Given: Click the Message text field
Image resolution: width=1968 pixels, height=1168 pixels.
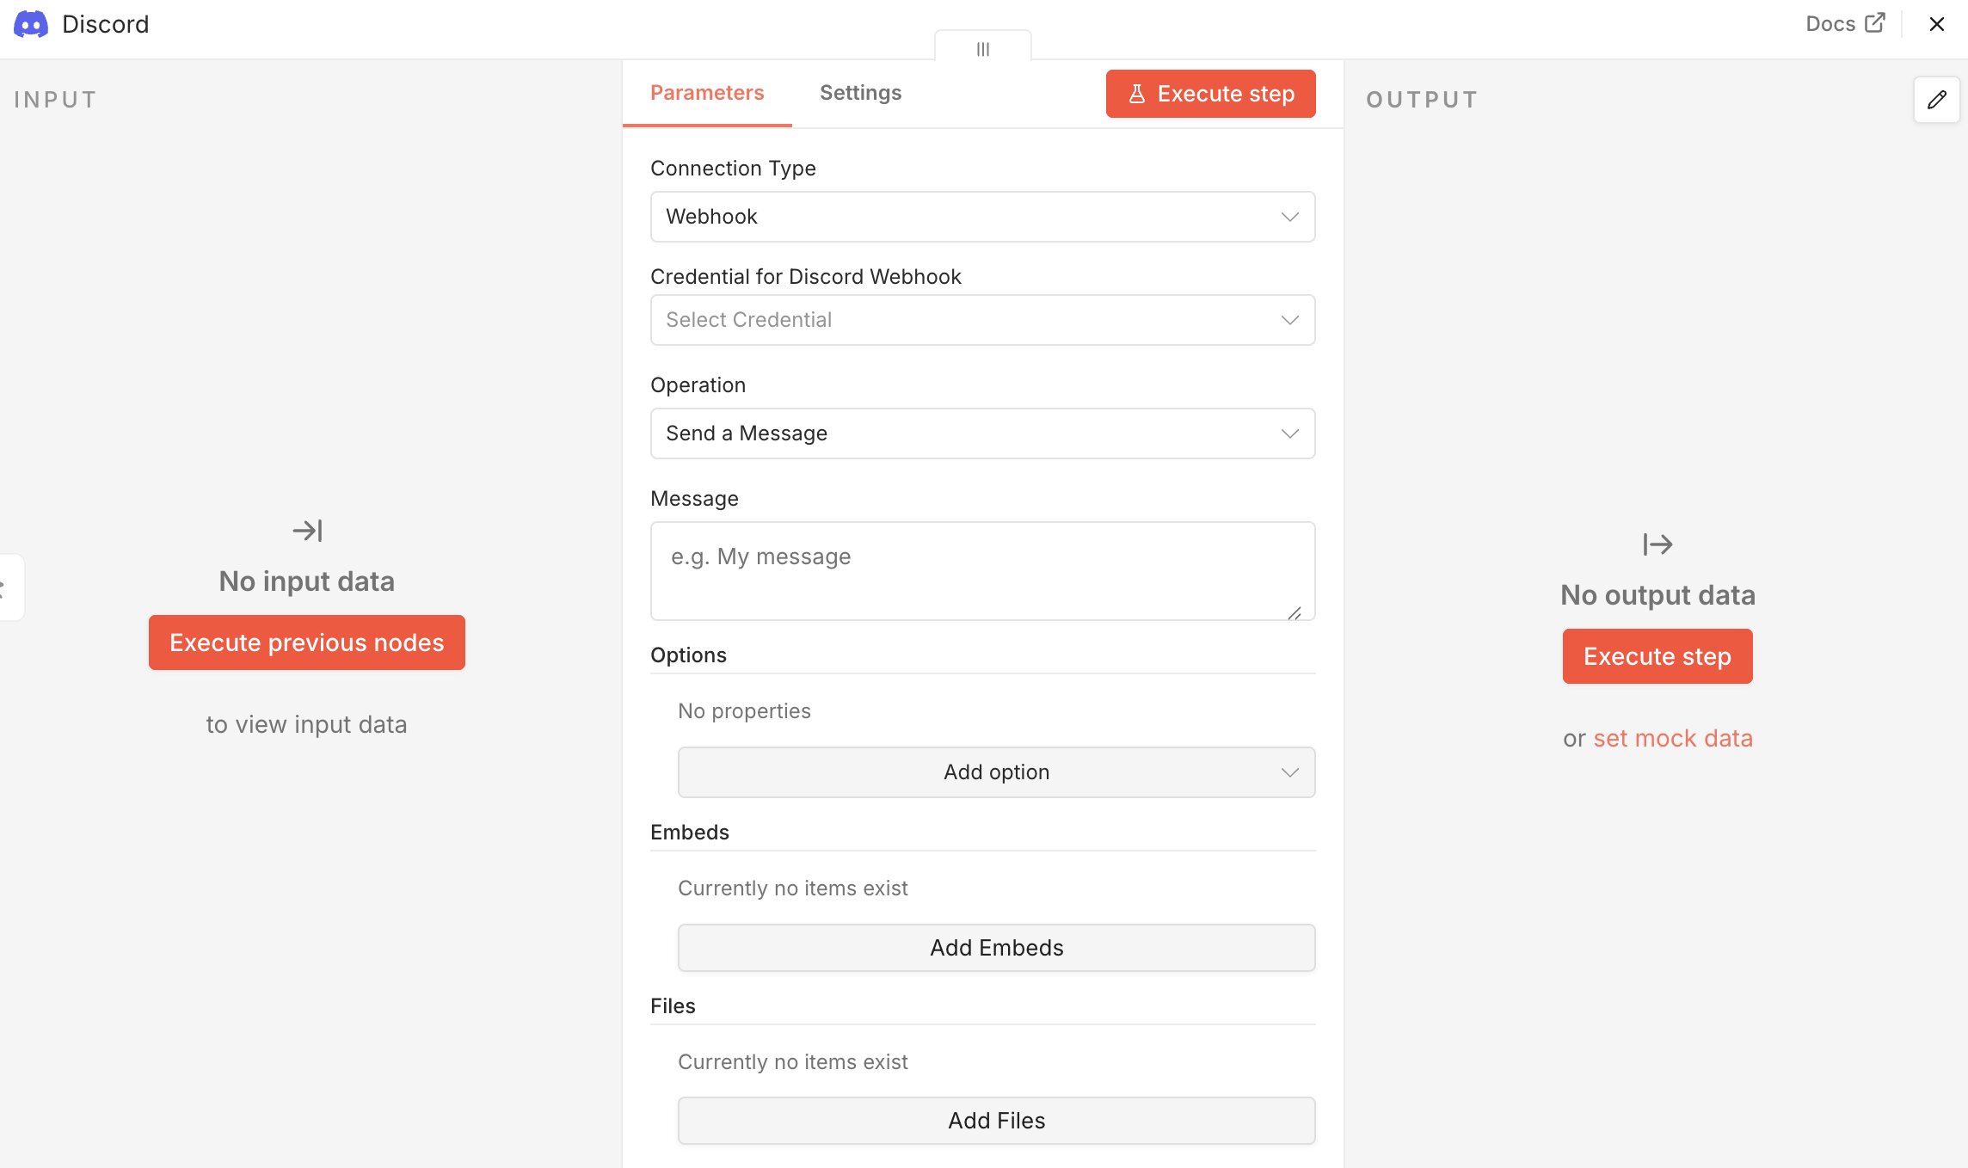Looking at the screenshot, I should pyautogui.click(x=982, y=571).
